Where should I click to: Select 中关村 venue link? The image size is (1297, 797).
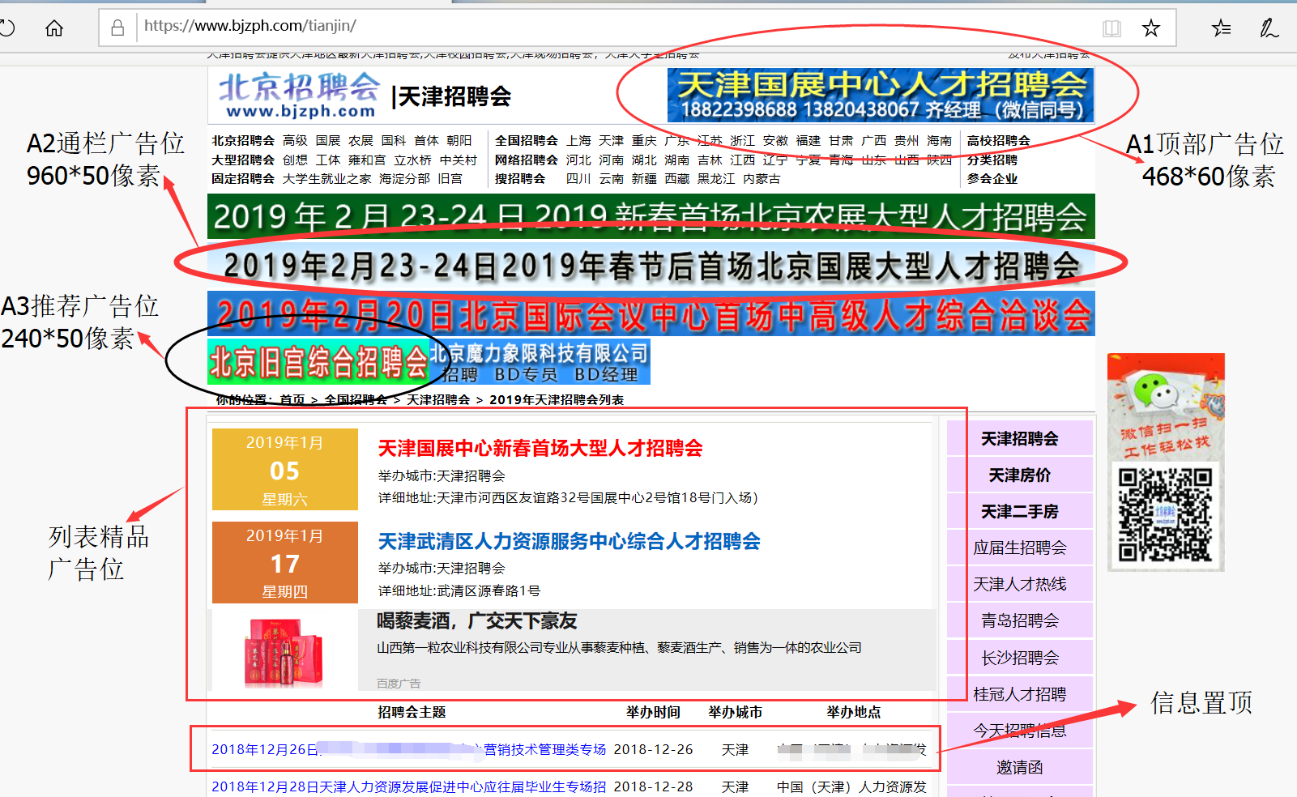459,160
